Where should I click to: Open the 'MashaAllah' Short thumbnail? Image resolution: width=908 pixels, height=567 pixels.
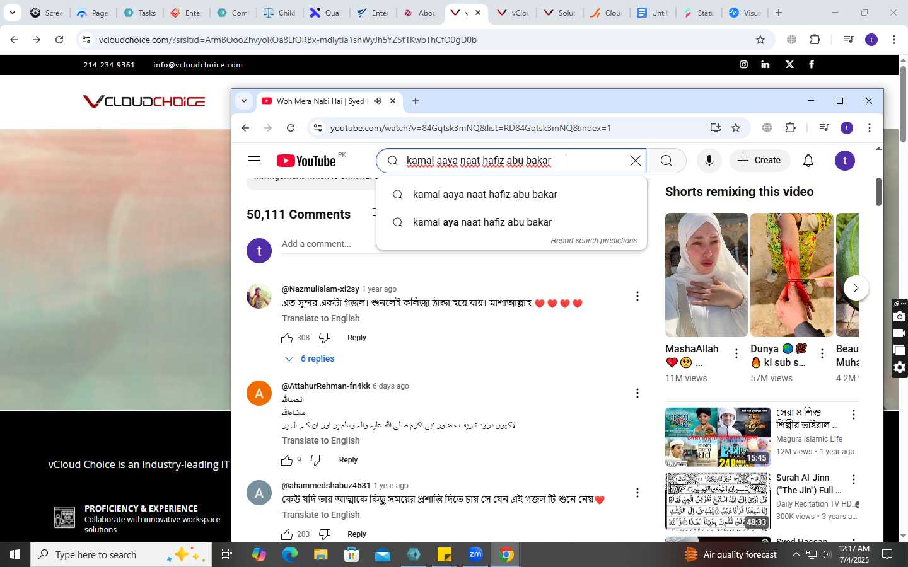(706, 275)
